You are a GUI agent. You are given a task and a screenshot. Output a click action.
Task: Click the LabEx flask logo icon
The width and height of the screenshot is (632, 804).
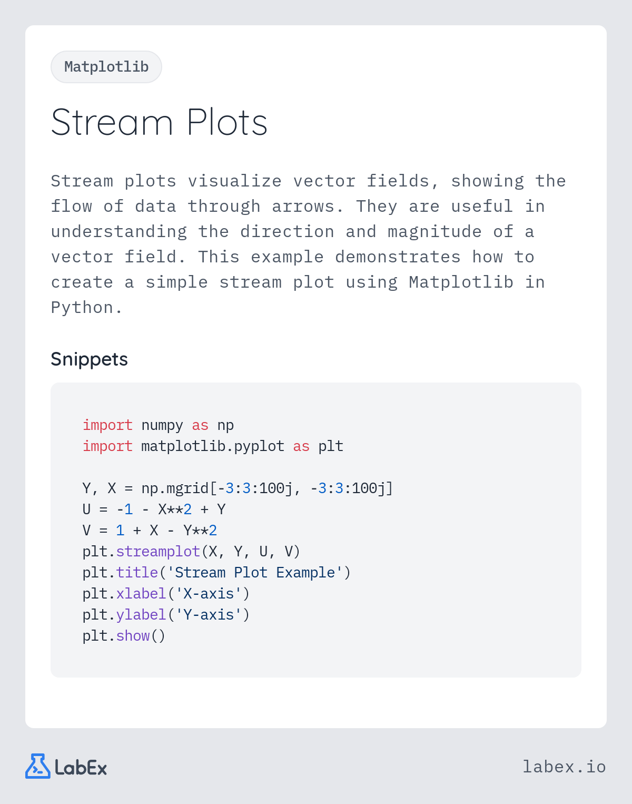(x=38, y=766)
